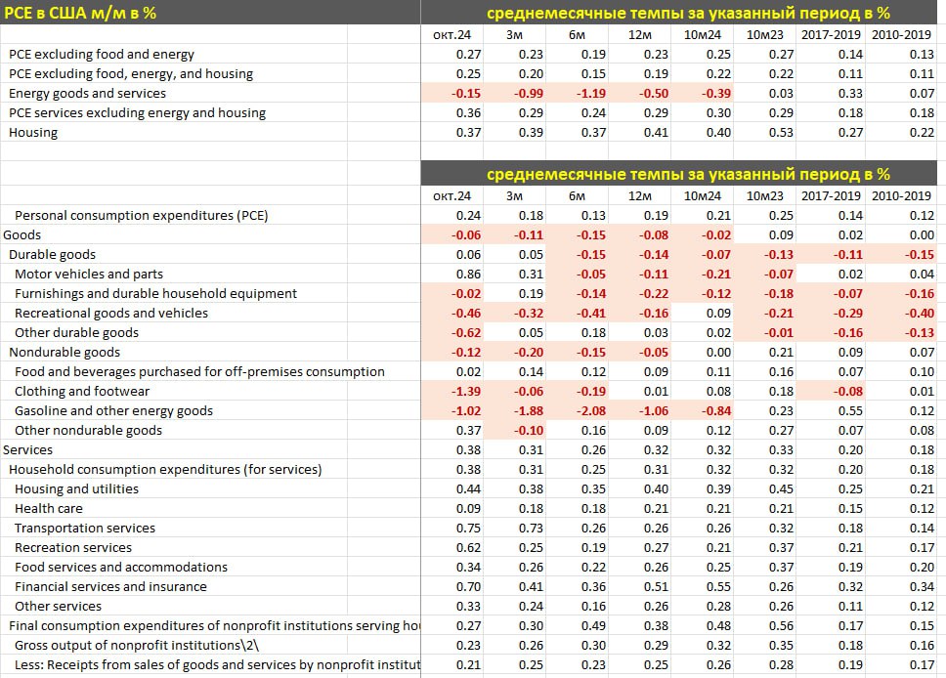This screenshot has width=946, height=678.
Task: Select the 'Energy goods and services' row label
Action: (x=87, y=94)
